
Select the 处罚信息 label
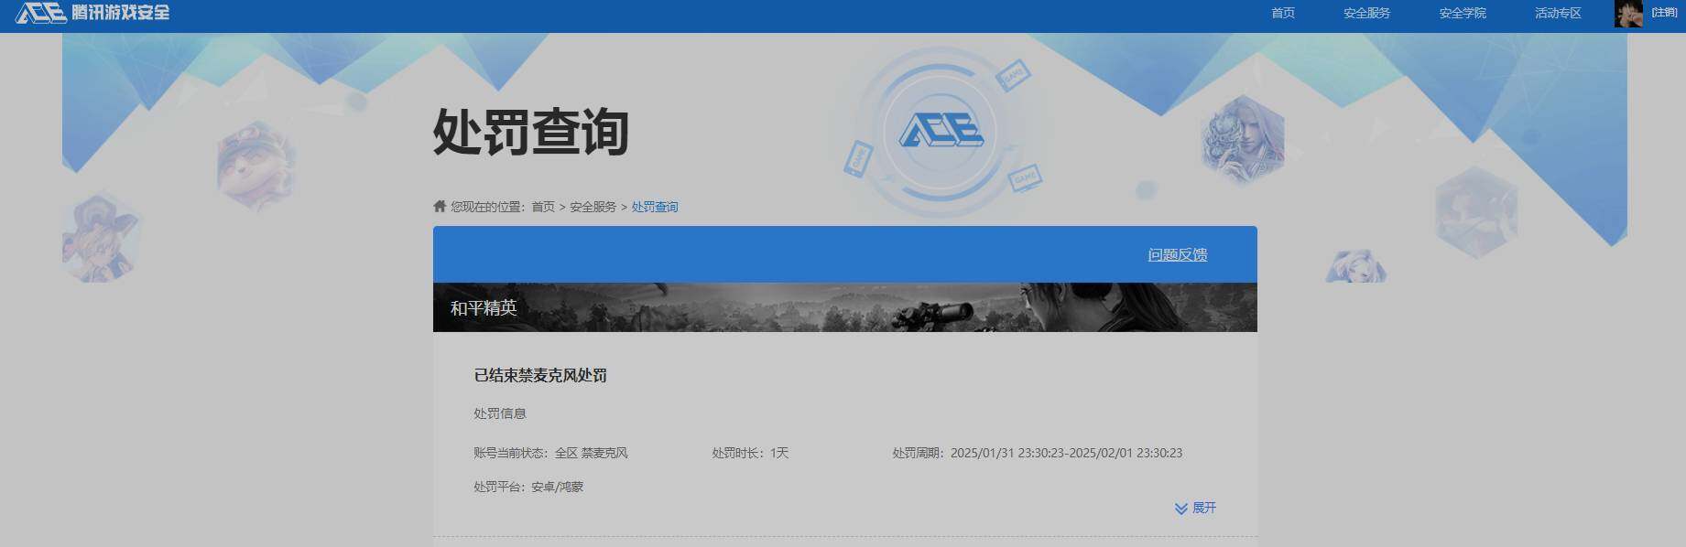pyautogui.click(x=500, y=413)
